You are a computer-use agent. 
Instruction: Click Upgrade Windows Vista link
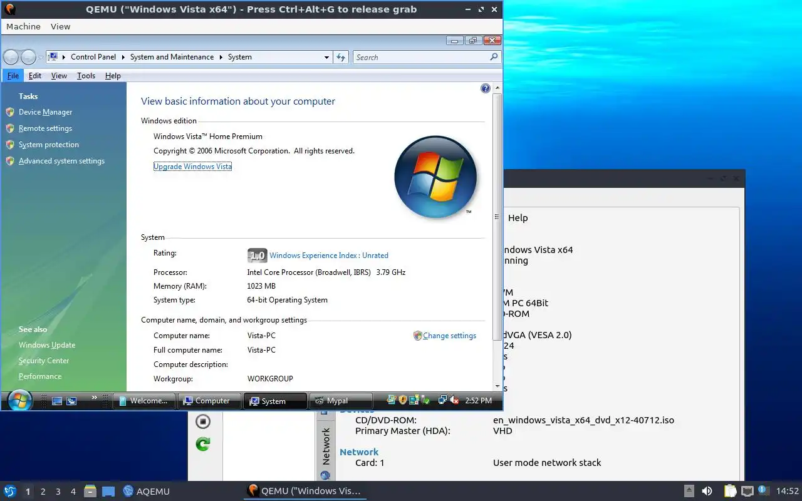click(x=192, y=167)
